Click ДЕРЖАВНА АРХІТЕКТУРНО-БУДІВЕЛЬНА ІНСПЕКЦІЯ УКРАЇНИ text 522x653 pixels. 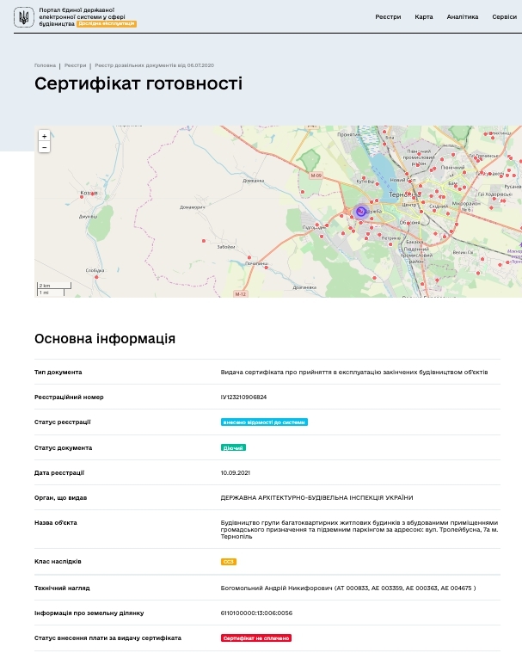[x=316, y=497]
